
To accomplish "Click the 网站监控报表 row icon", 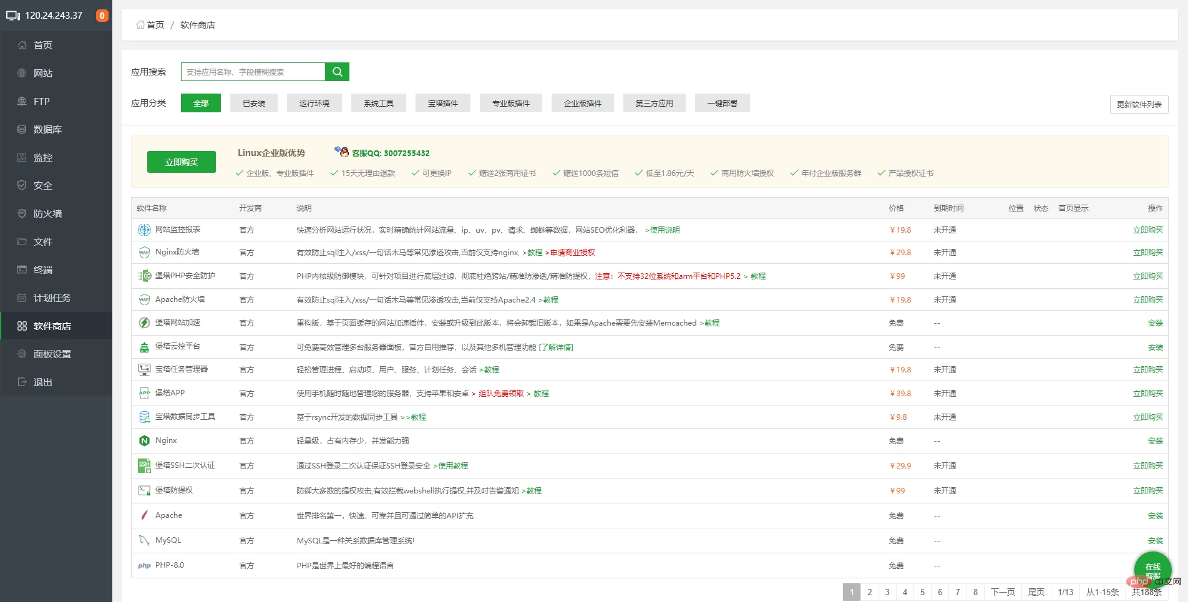I will tap(144, 230).
